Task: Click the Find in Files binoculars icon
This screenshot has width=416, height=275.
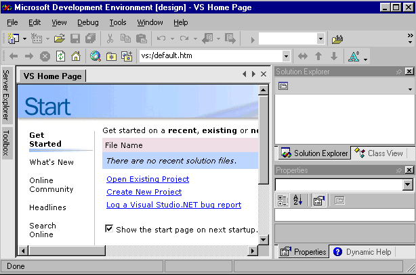Action: pyautogui.click(x=337, y=39)
